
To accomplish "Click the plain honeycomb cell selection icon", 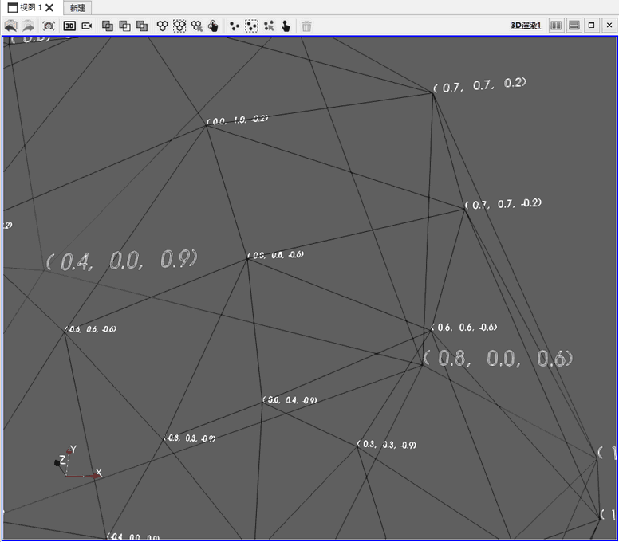I will tap(162, 26).
